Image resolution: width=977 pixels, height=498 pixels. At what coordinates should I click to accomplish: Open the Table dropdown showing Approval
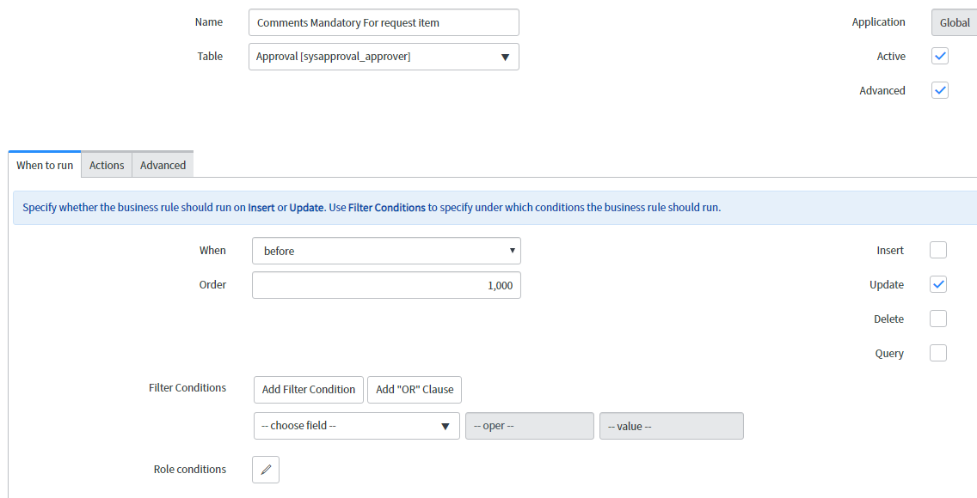(384, 57)
